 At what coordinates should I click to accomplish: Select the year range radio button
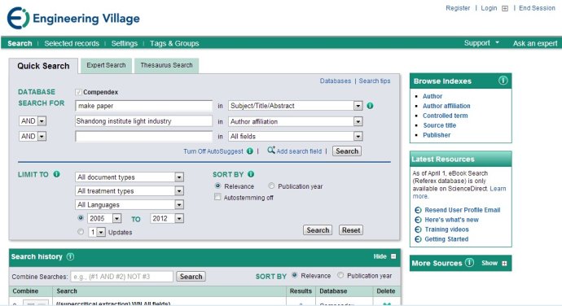click(x=81, y=218)
